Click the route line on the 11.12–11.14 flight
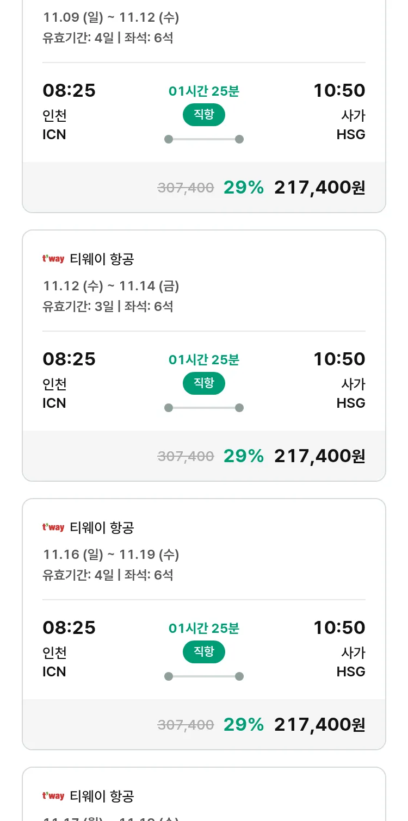The height and width of the screenshot is (821, 408). (203, 408)
